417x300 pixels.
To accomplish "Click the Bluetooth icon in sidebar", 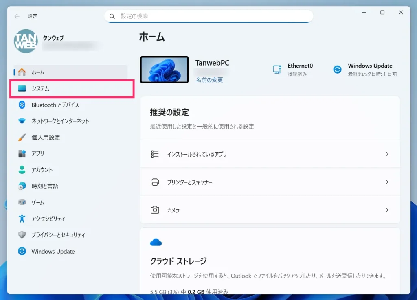I will [22, 105].
